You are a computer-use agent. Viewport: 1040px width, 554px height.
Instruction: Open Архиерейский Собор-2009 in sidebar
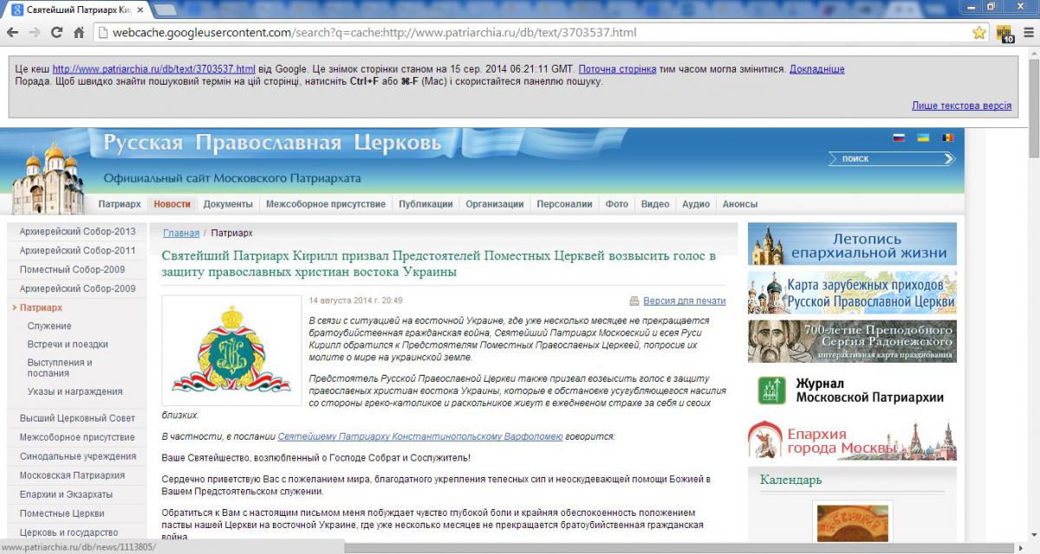77,289
